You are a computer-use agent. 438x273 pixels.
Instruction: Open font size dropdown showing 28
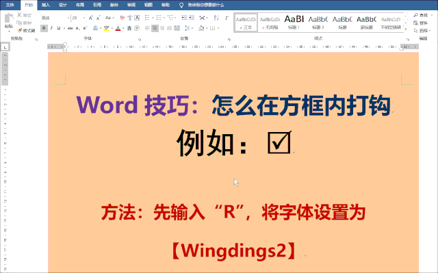tap(84, 18)
